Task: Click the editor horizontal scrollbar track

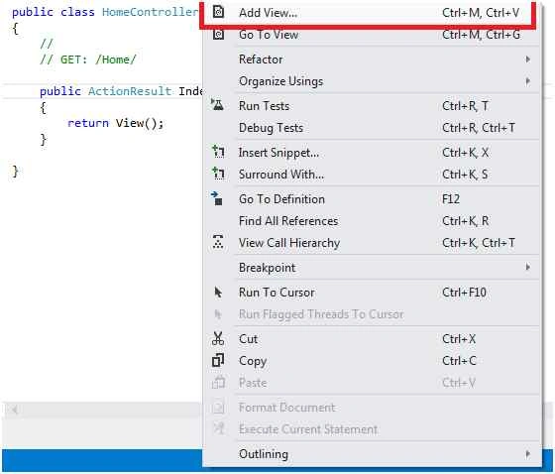Action: coord(111,410)
